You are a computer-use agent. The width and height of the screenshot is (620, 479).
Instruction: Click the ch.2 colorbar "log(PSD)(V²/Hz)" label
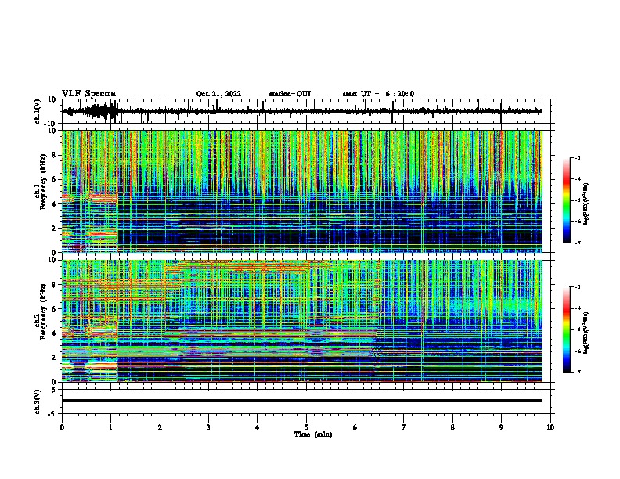point(586,333)
